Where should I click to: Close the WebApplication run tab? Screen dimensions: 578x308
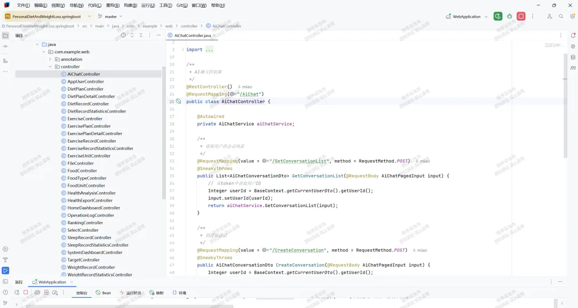(x=72, y=282)
